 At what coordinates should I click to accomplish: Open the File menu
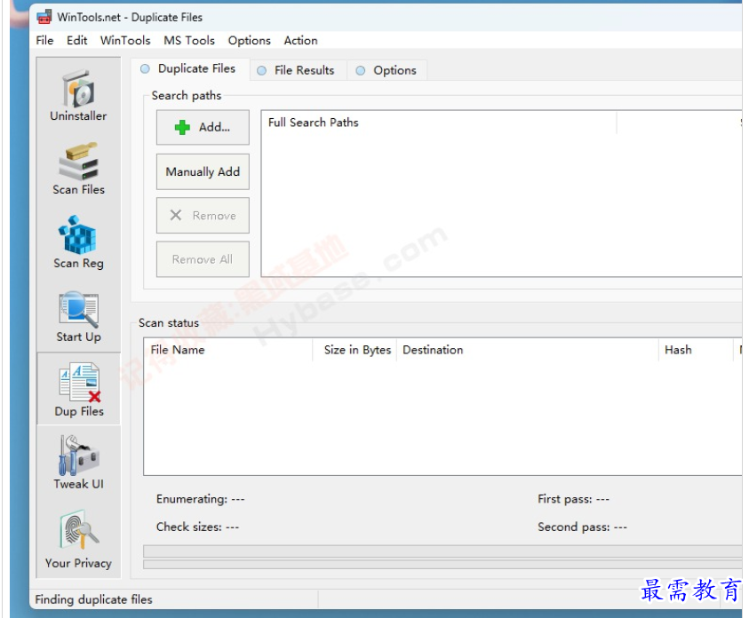44,41
